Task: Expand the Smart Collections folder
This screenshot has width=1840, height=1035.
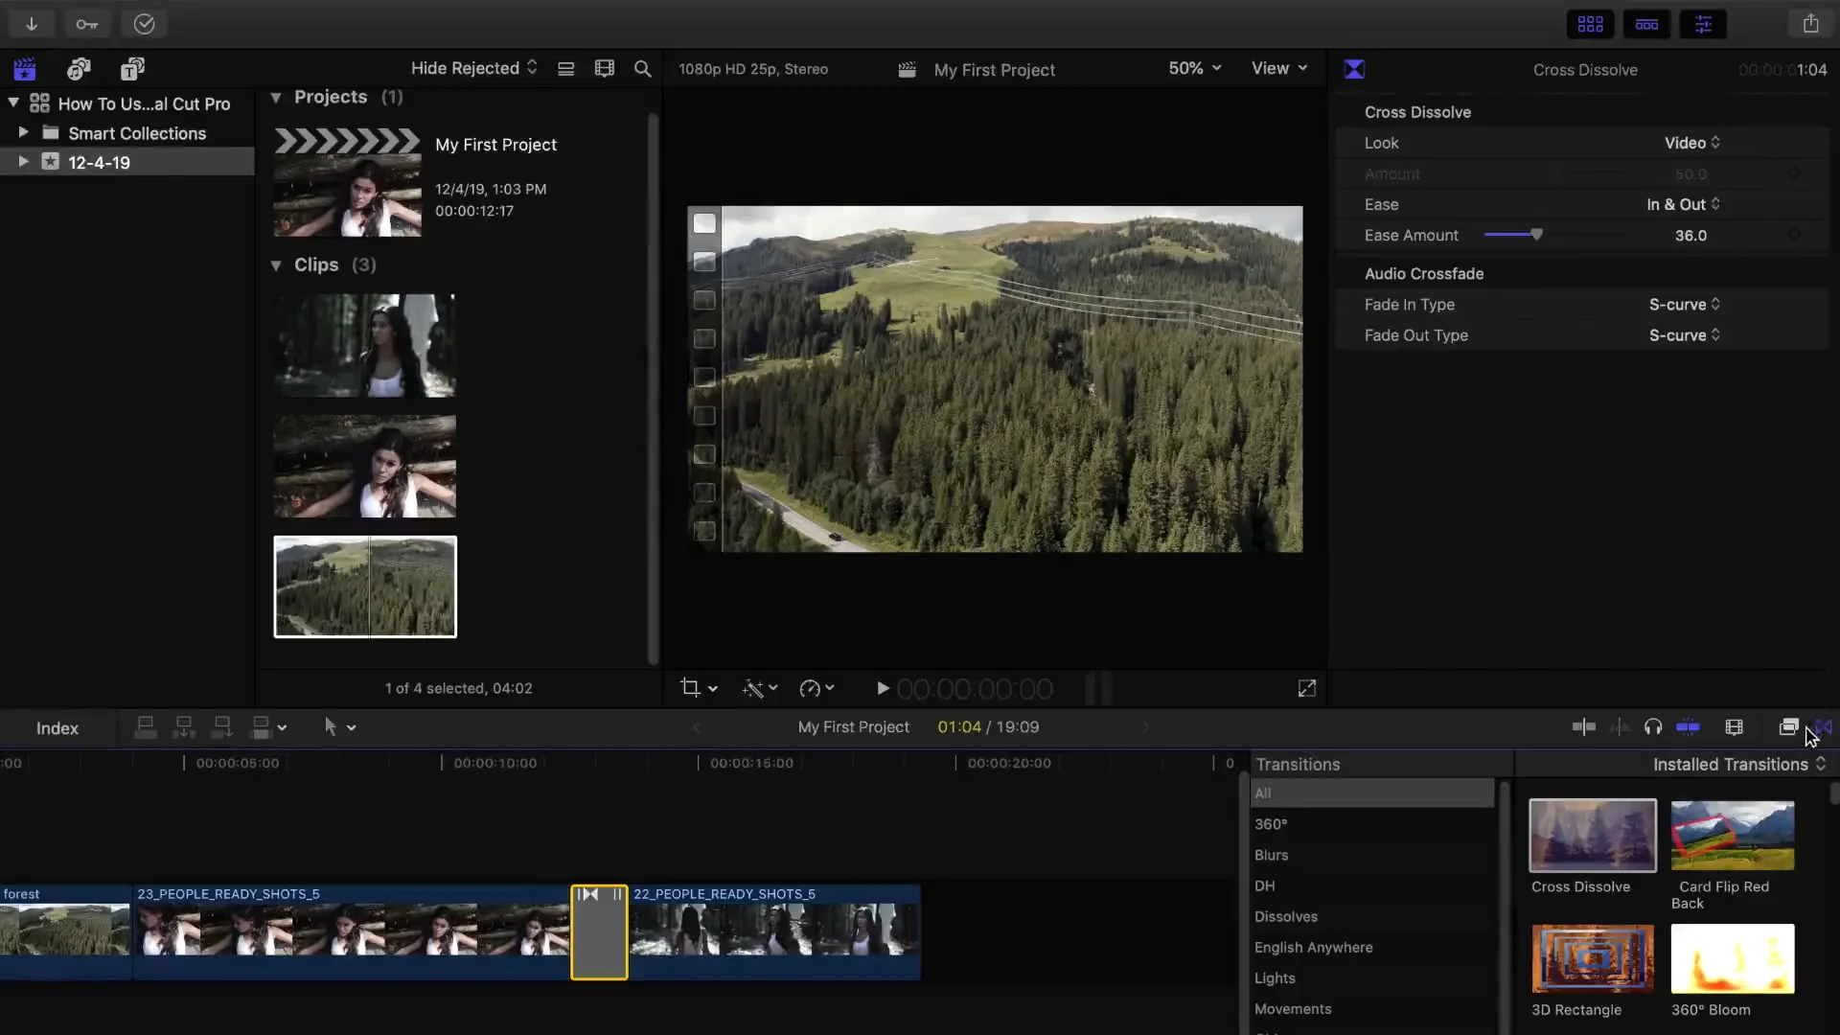Action: pyautogui.click(x=24, y=132)
